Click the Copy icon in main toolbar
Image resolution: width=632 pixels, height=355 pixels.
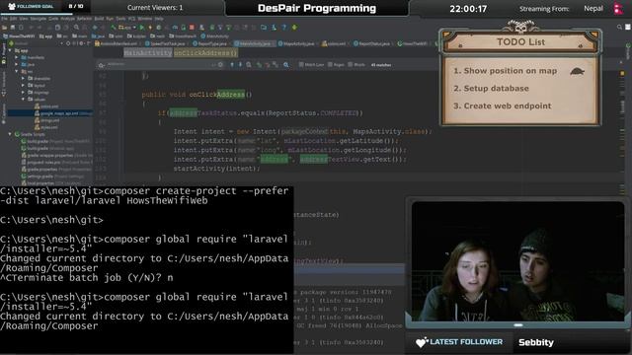[x=57, y=27]
